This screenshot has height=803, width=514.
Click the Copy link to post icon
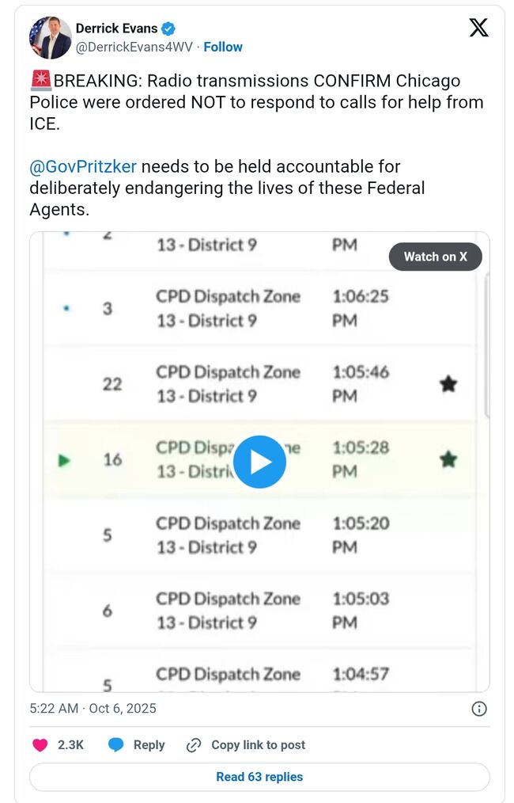coord(194,745)
